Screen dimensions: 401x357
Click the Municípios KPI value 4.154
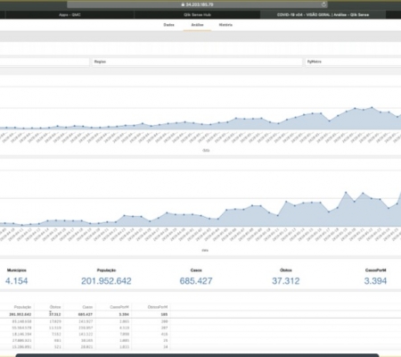point(17,281)
